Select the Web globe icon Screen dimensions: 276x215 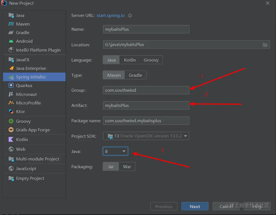tap(11, 149)
